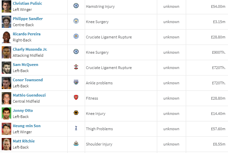The image size is (228, 153).
Task: Click the Tottenham crest beside Heung-min Son
Action: click(x=76, y=128)
